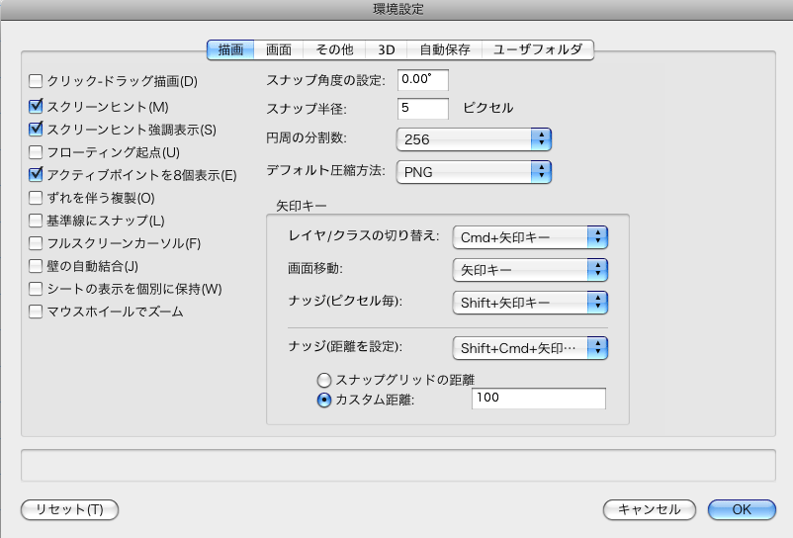Image resolution: width=793 pixels, height=538 pixels.
Task: Click the スナップ角度の設定 field
Action: pyautogui.click(x=422, y=80)
